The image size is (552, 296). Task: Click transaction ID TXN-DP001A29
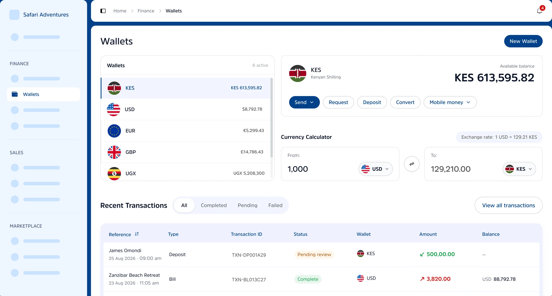click(249, 255)
